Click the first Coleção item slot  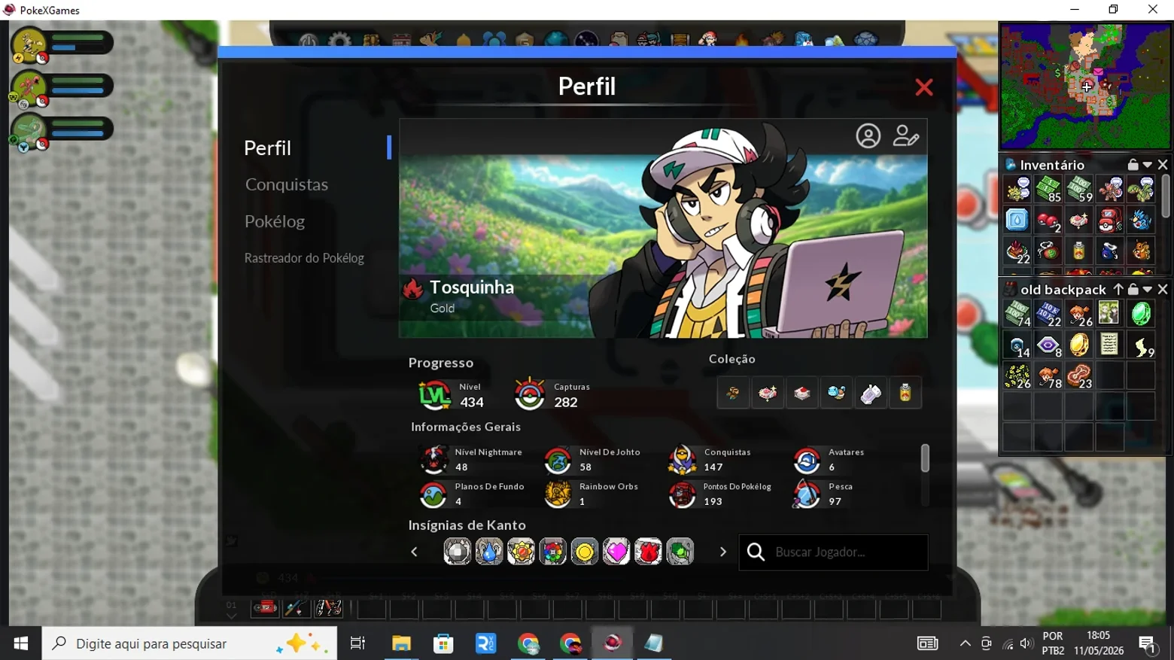(733, 393)
